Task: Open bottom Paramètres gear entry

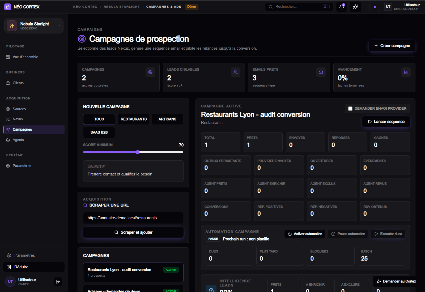Action: [x=34, y=255]
